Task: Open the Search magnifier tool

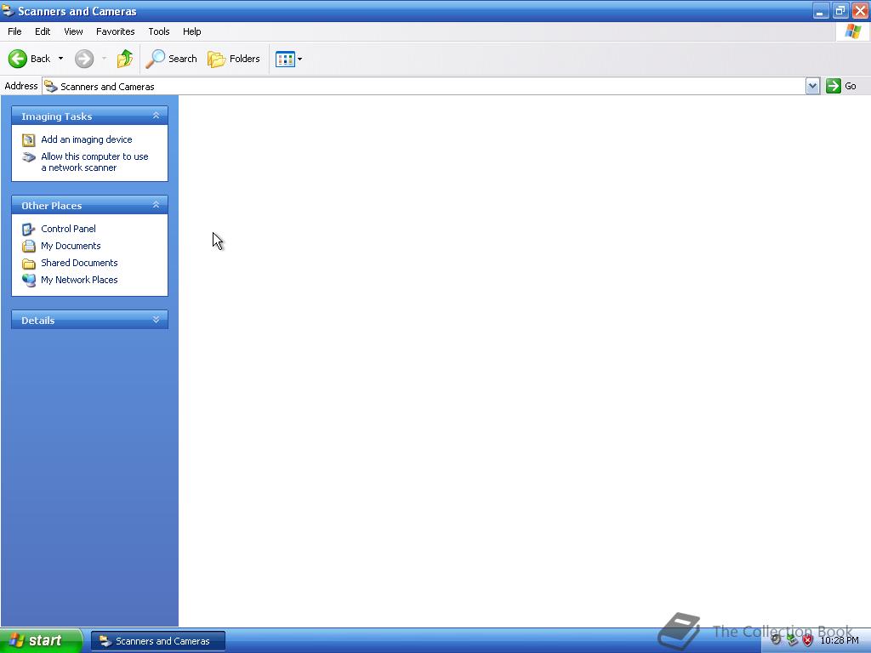Action: click(x=172, y=59)
